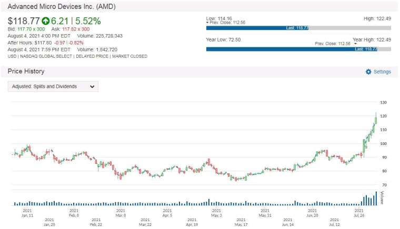Click the latest candlestick near 120

click(376, 120)
